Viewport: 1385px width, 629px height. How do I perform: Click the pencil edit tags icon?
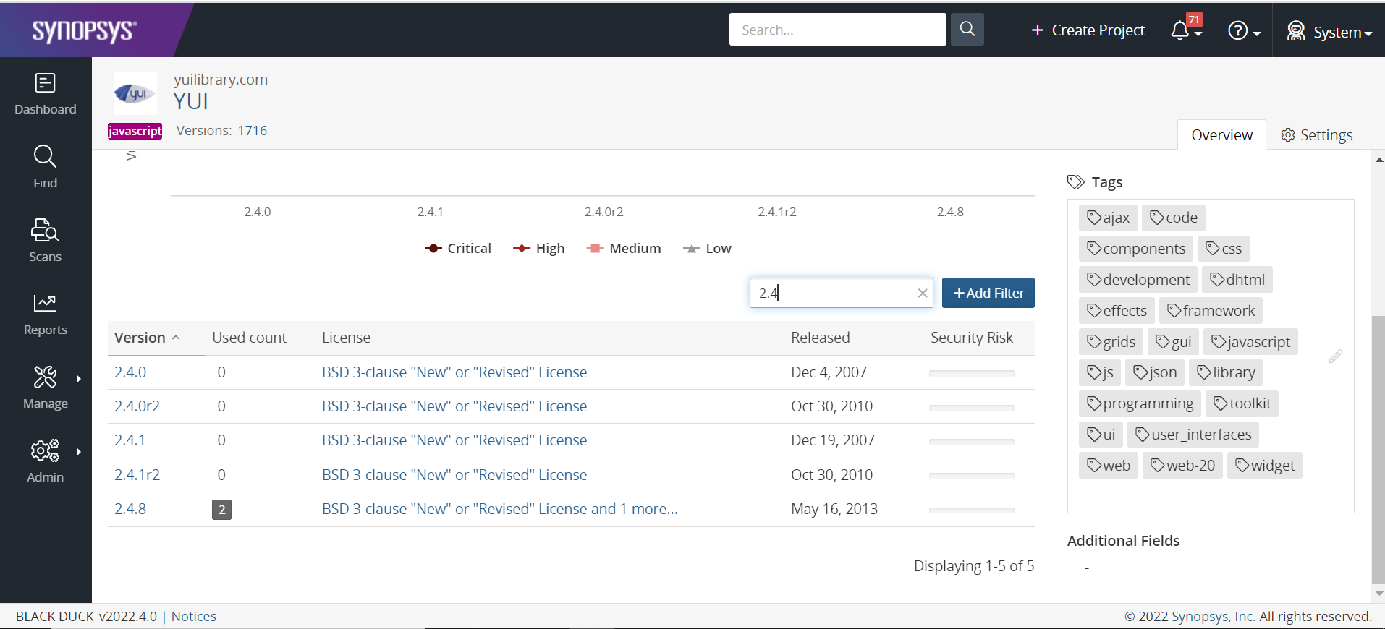click(x=1336, y=356)
